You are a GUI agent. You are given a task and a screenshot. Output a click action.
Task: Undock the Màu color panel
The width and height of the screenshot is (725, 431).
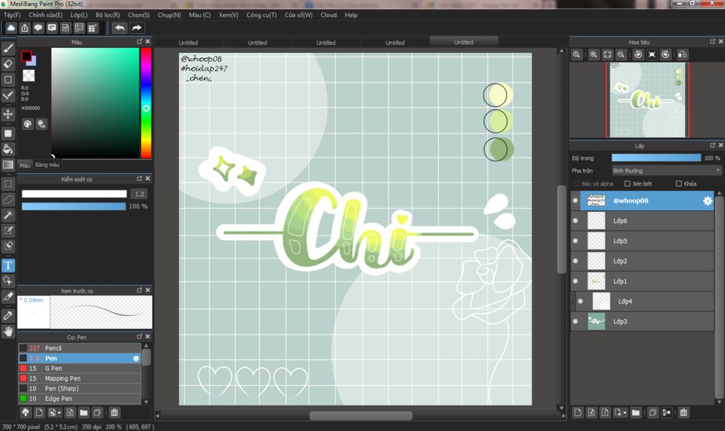[139, 42]
